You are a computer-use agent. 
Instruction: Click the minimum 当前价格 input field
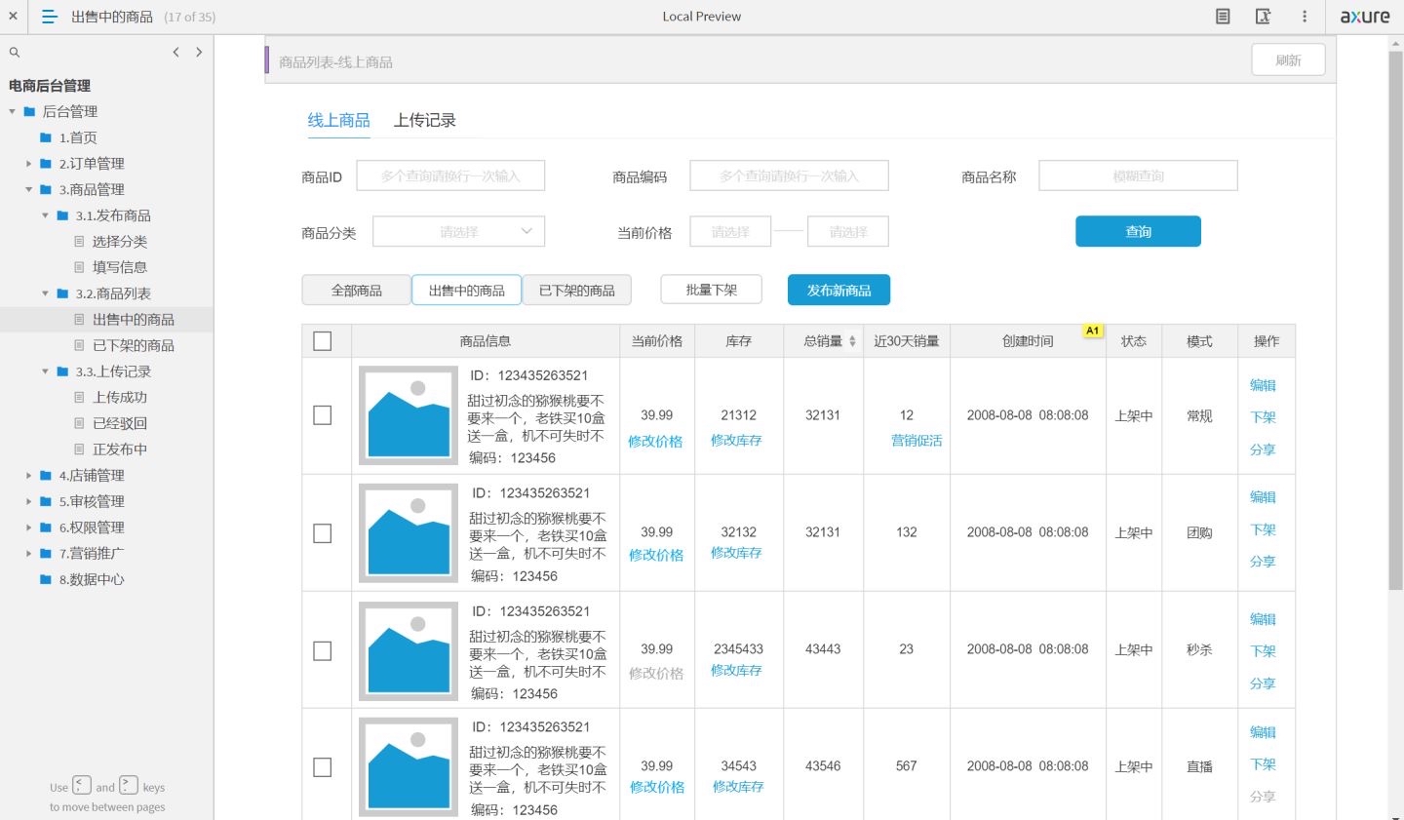[x=730, y=231]
